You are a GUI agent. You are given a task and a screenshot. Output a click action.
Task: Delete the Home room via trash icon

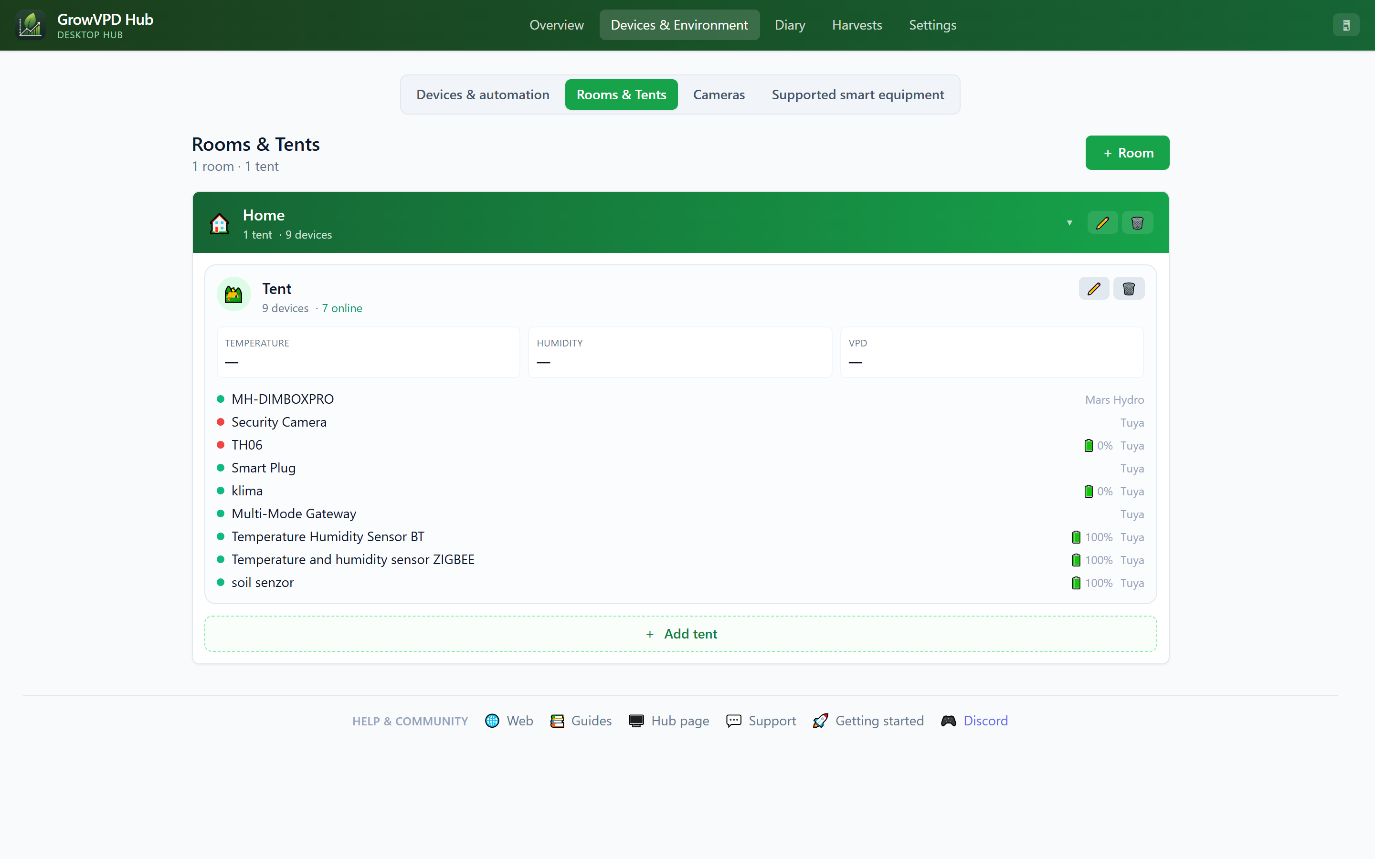click(x=1137, y=223)
